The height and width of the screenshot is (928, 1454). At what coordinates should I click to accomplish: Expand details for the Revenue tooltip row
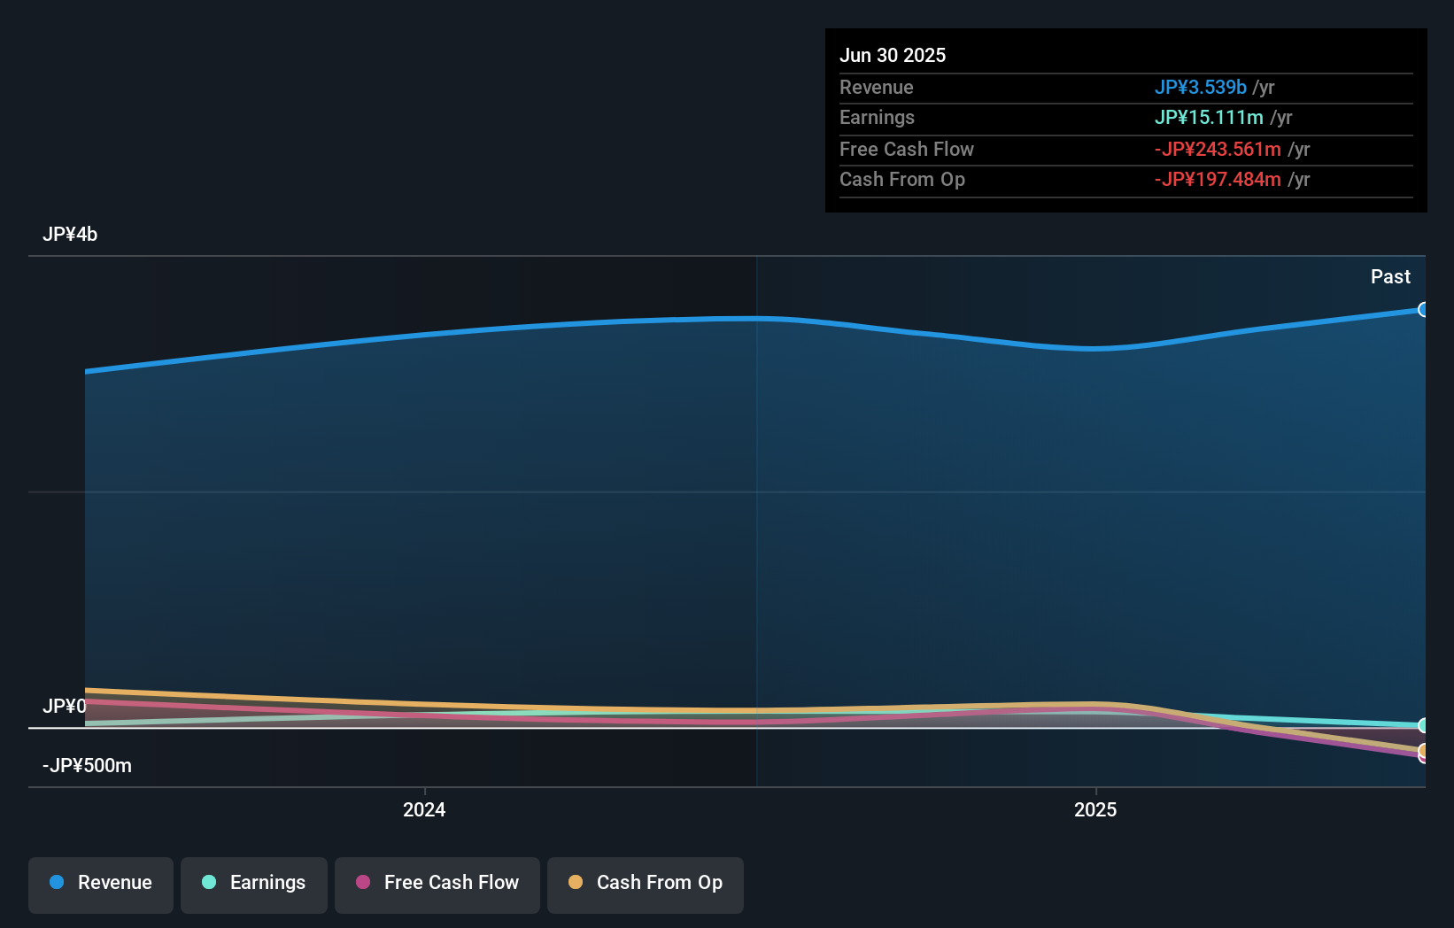(1125, 88)
